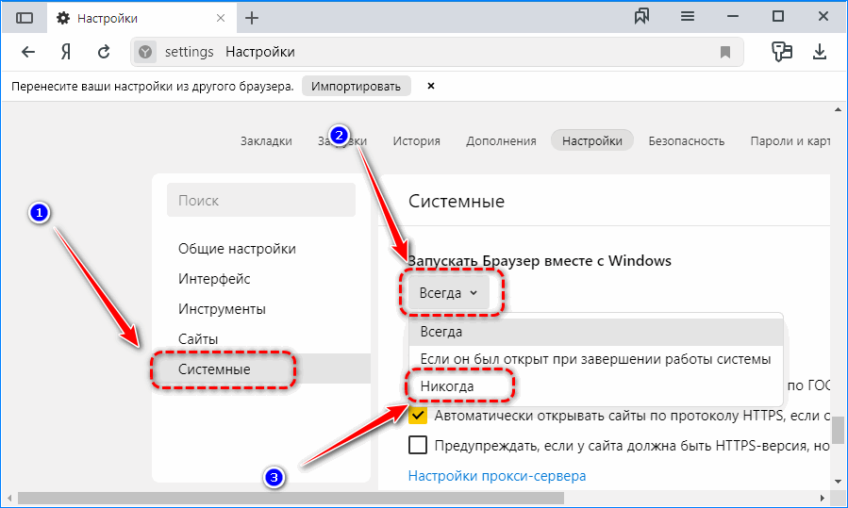The height and width of the screenshot is (508, 848).
Task: Open a new tab with plus icon
Action: tap(252, 17)
